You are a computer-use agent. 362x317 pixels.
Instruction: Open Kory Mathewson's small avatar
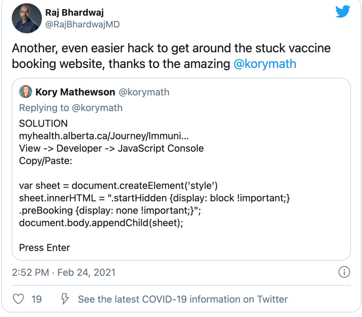click(x=25, y=91)
